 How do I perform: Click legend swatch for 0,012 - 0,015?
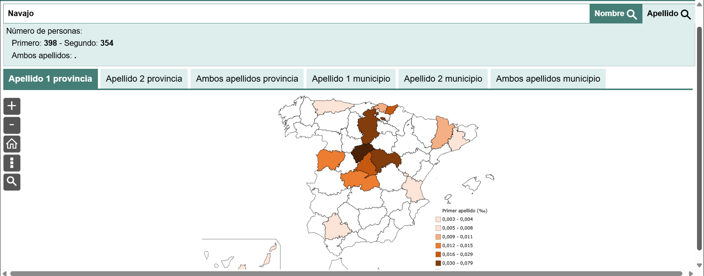click(438, 246)
